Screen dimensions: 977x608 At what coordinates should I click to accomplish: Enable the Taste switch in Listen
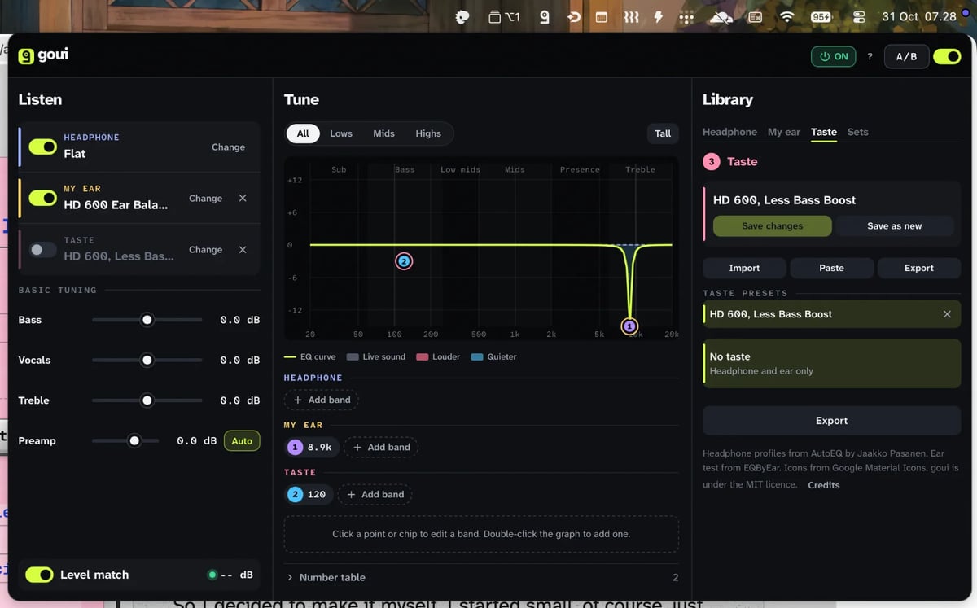[42, 249]
